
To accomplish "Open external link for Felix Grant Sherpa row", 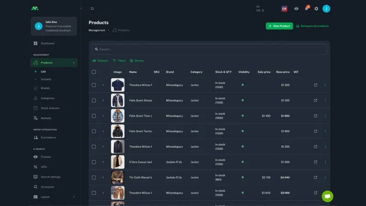I will coord(315,100).
